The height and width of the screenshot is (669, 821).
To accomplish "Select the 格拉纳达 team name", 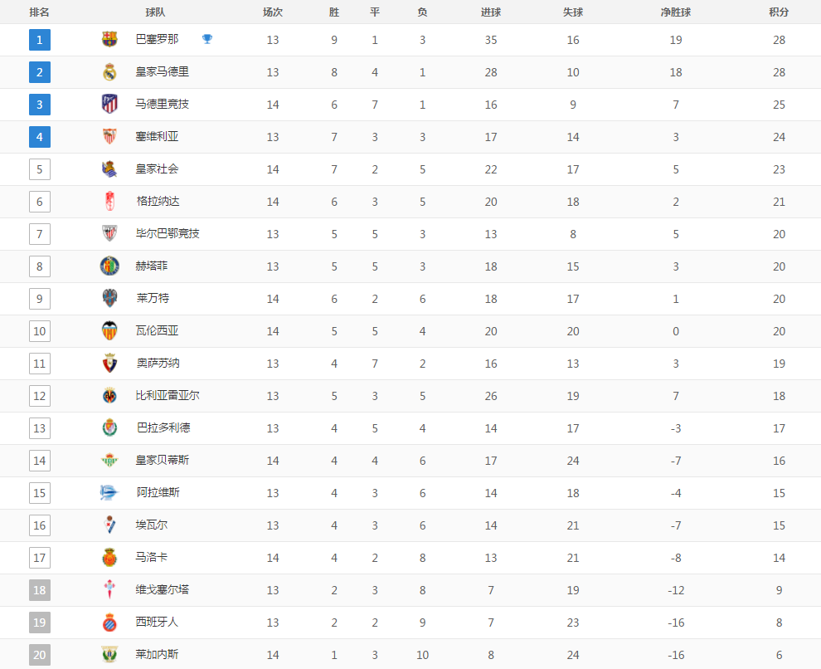I will [x=158, y=202].
